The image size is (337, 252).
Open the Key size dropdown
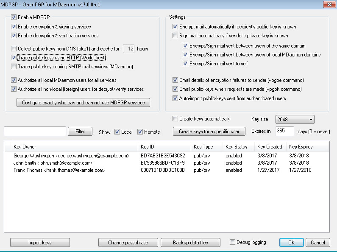[295, 120]
